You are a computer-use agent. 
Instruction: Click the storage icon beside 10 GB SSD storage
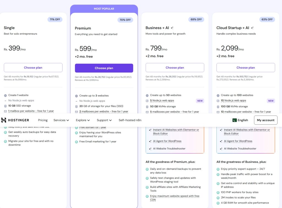coord(5,106)
